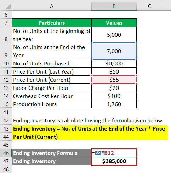This screenshot has width=171, height=173.
Task: Select cell 'Overhead Cost Per Hour'
Action: pos(52,96)
